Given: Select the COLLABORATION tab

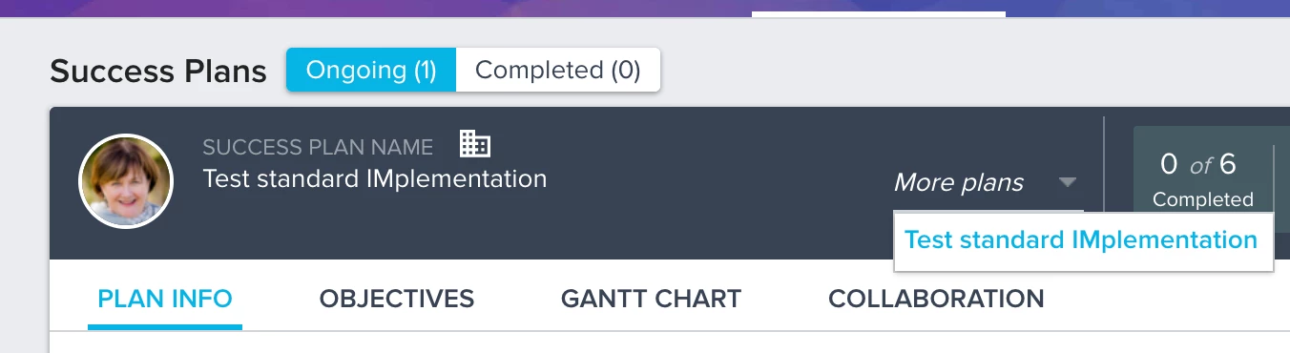Looking at the screenshot, I should tap(936, 299).
